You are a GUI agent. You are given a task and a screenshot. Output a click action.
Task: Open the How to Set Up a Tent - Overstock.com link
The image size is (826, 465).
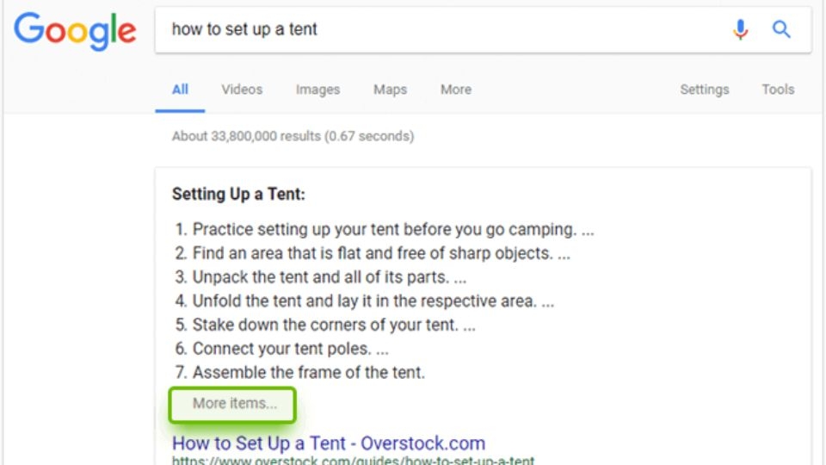point(329,443)
